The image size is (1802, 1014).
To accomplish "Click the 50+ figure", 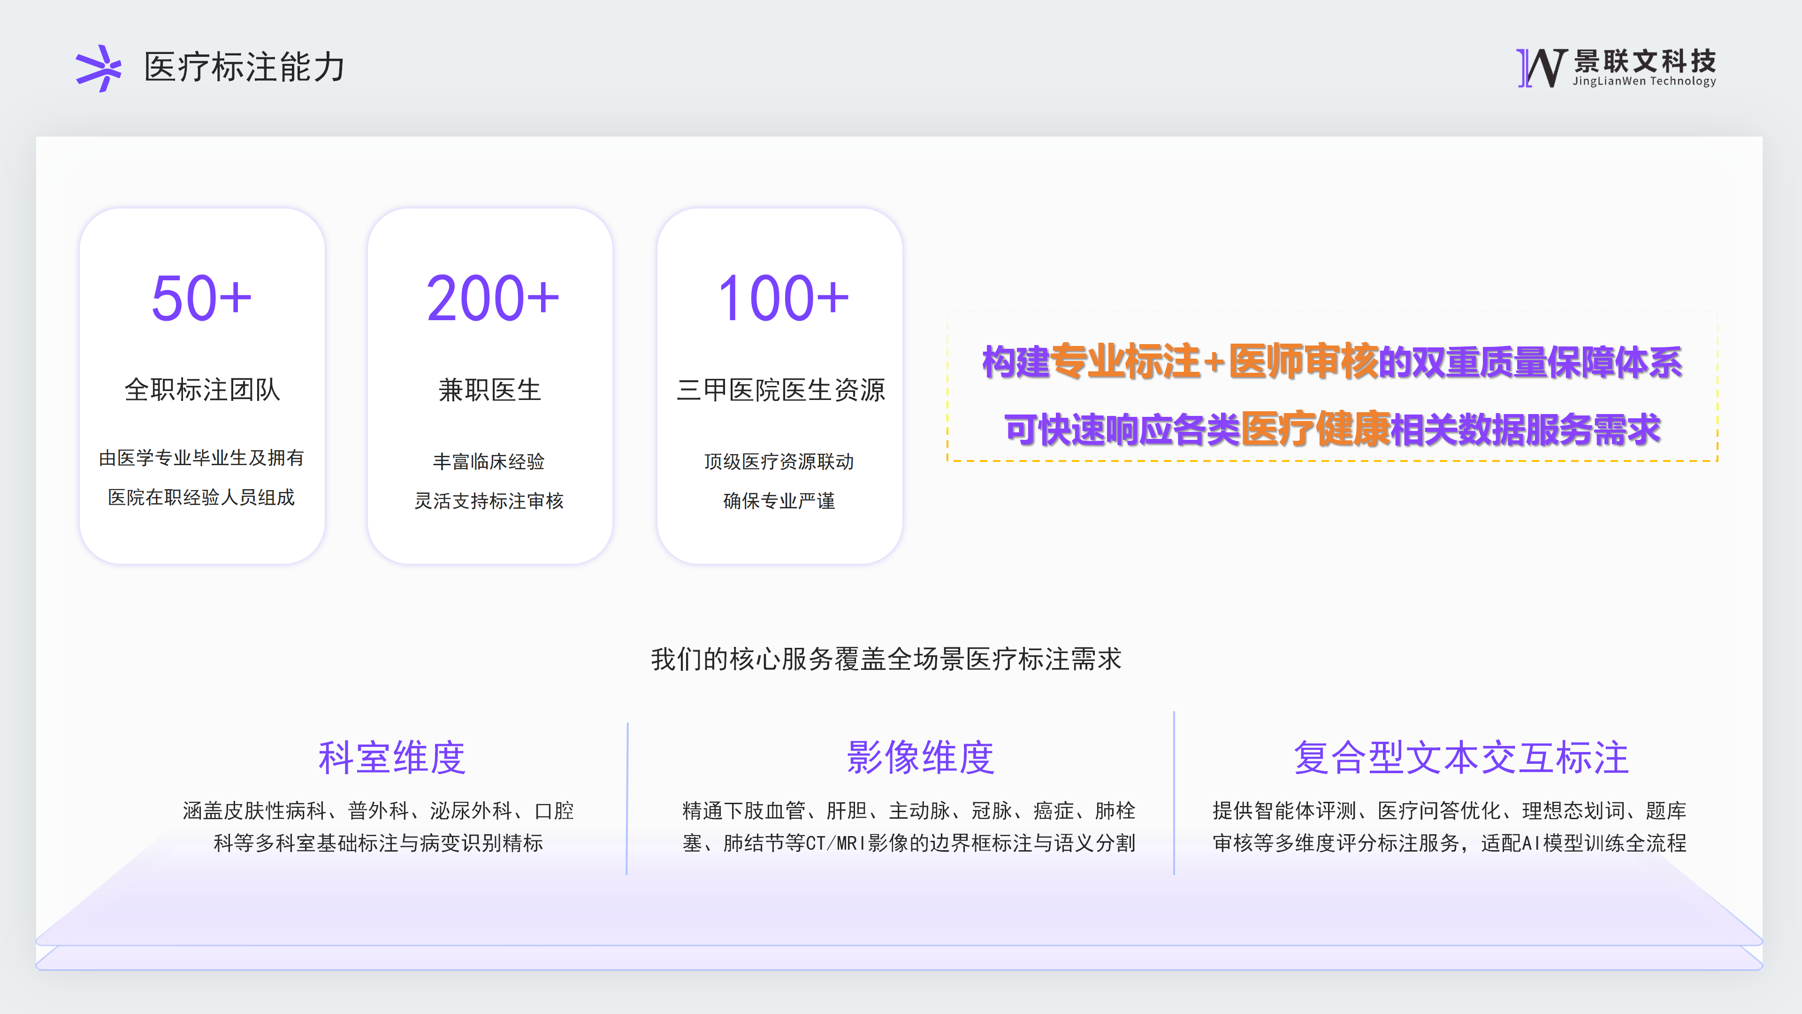I will click(x=201, y=298).
